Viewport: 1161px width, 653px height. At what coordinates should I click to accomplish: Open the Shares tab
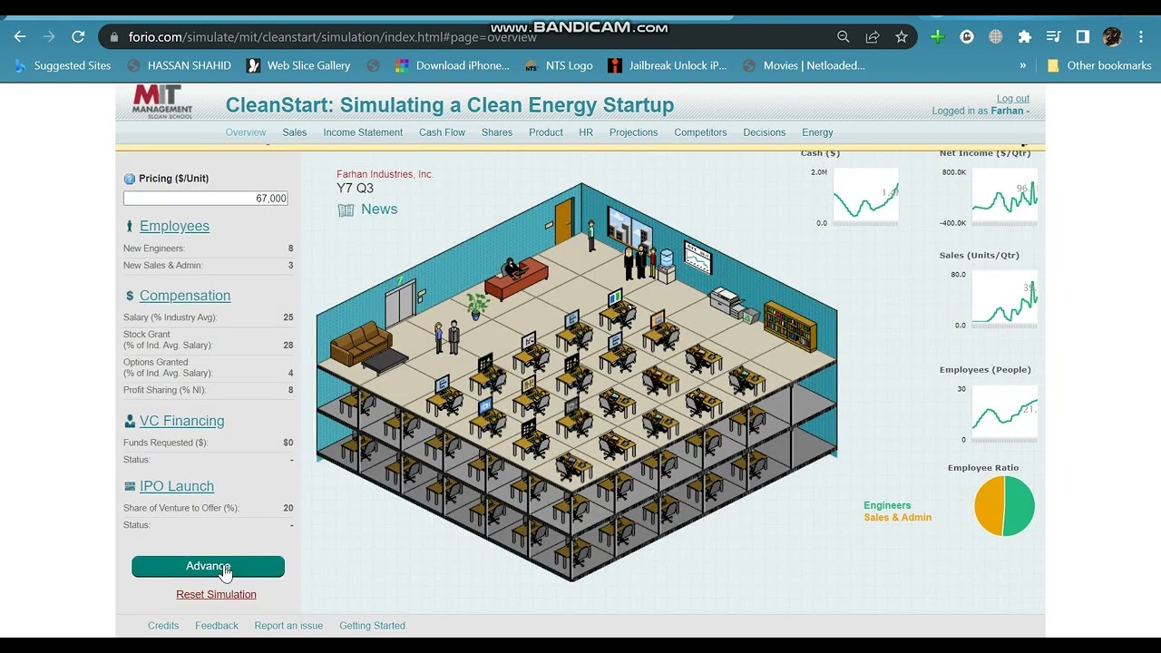pos(497,132)
